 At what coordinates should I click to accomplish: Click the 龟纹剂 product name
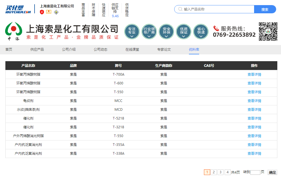pos(28,101)
